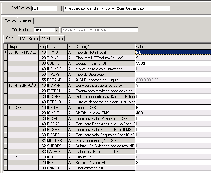Click the Chave column header
This screenshot has height=173, width=211.
[x=57, y=47]
